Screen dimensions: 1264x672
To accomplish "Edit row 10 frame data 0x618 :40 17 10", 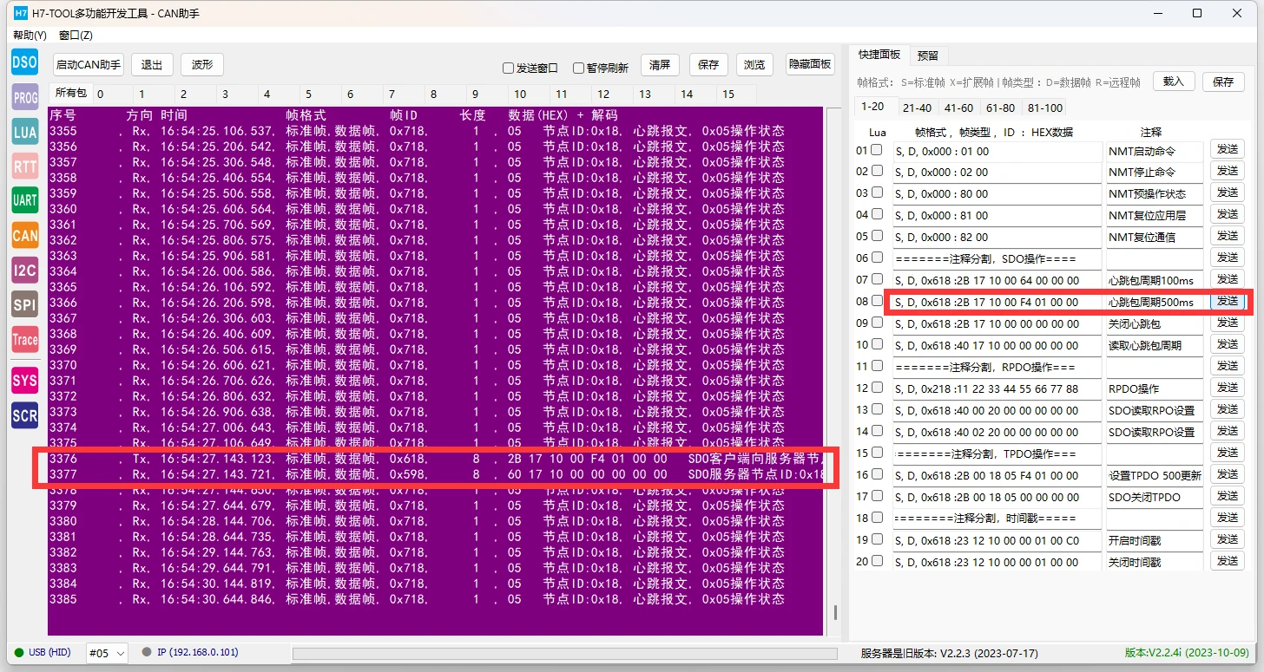I will [997, 345].
